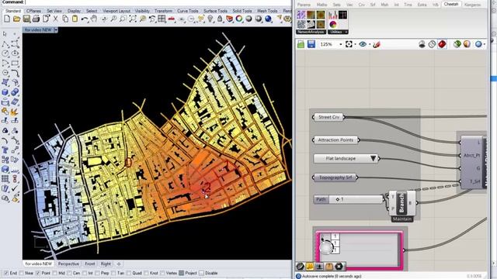Click the light bulb Hide objects icon
This screenshot has height=279, width=497.
pos(210,19)
